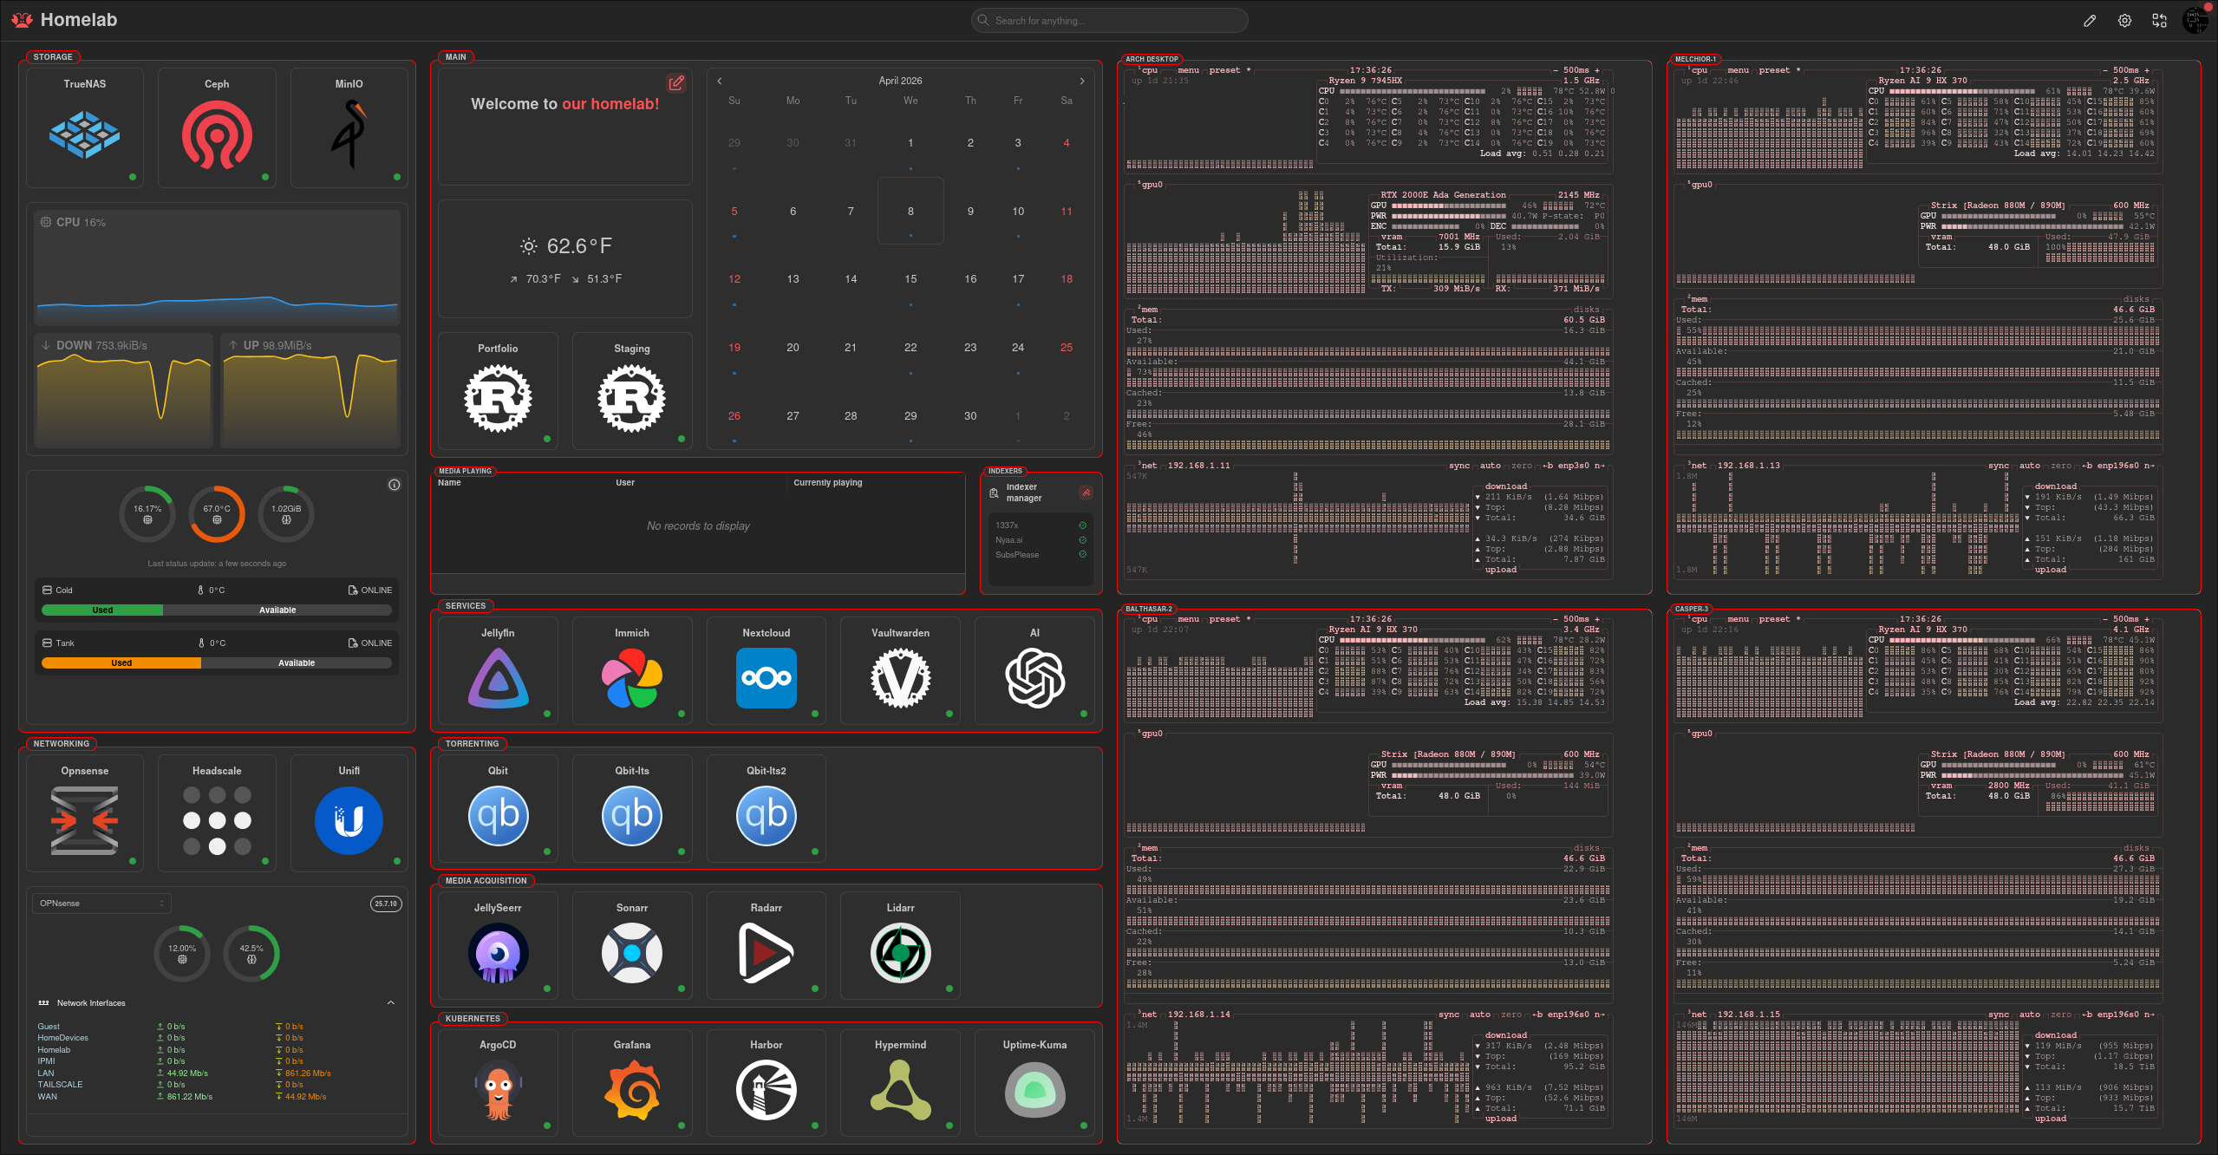Click preset in BALTHASAR-2 btop
This screenshot has width=2218, height=1155.
point(1224,619)
